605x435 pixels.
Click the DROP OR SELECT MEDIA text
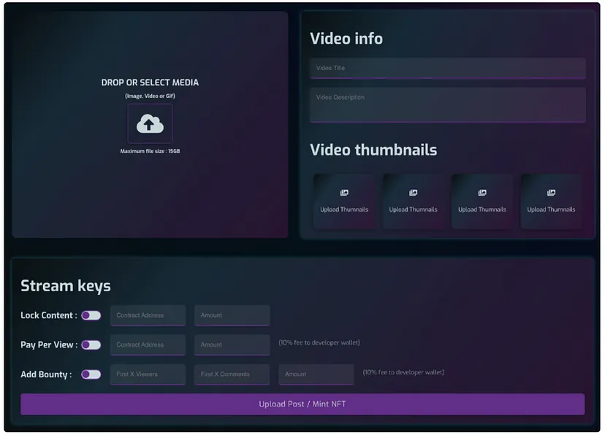click(150, 82)
